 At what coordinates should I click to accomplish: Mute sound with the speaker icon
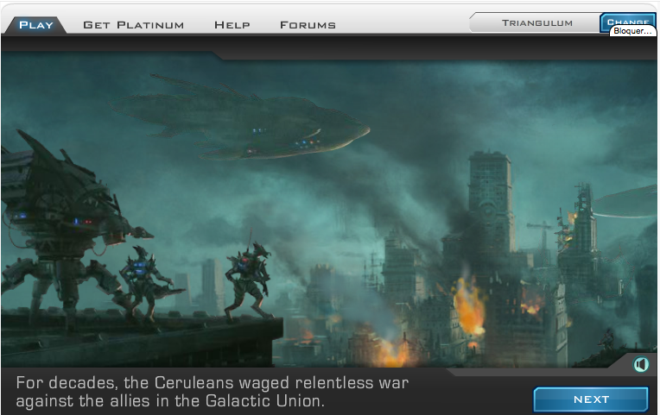tap(641, 364)
